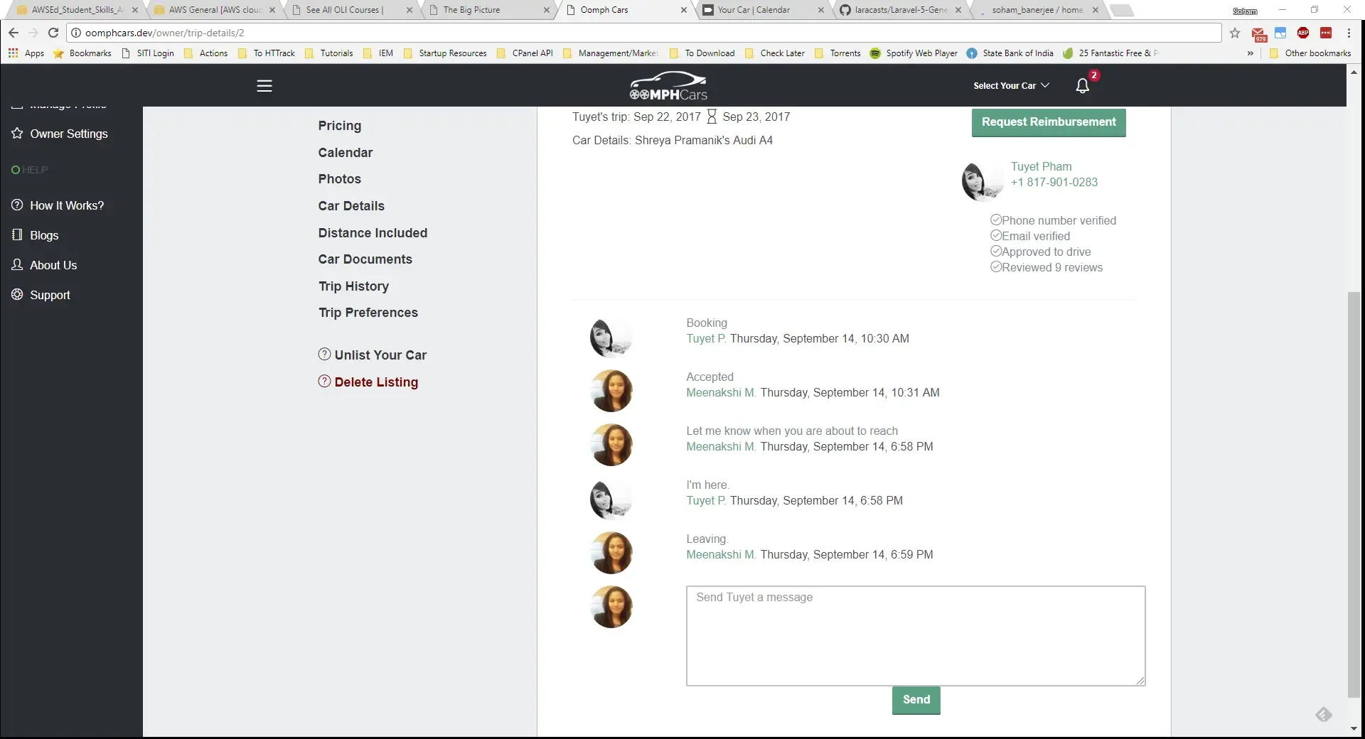Switch to the Your Car | Calendar tab

754,11
